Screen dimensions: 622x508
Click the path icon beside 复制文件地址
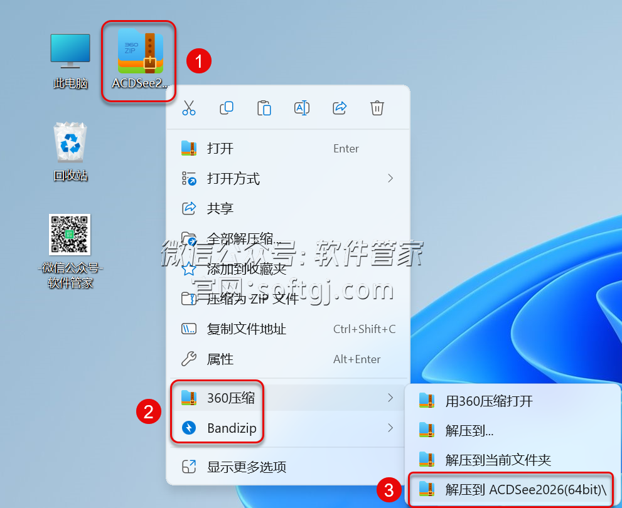click(x=189, y=329)
